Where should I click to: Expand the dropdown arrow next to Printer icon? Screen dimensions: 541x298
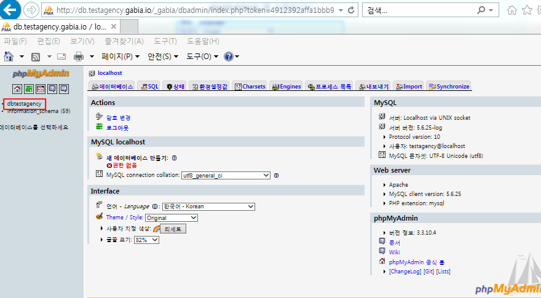tap(92, 56)
